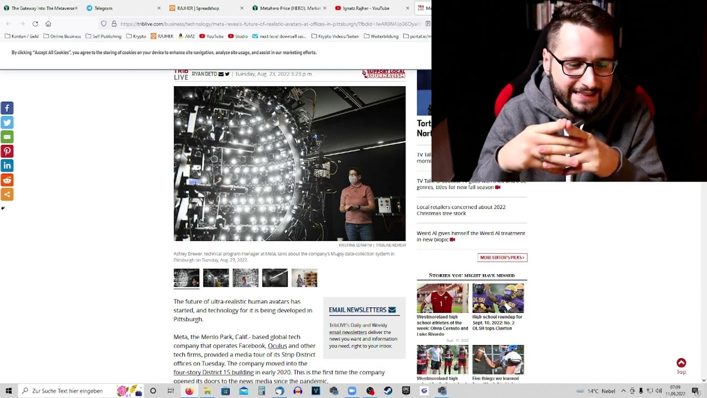Select first gallery thumbnail below photo
This screenshot has width=707, height=398.
187,278
